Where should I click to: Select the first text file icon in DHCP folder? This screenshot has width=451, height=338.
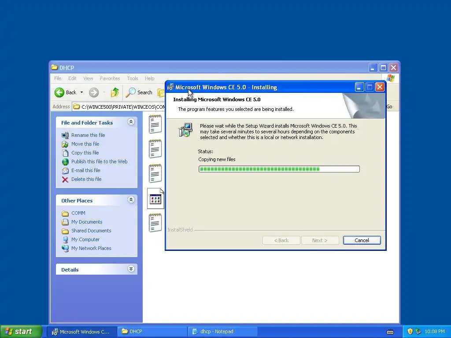(155, 124)
